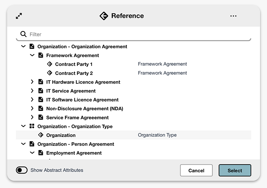Click the Organization Type grid icon
Viewport: 267px width, 188px height.
coord(32,126)
